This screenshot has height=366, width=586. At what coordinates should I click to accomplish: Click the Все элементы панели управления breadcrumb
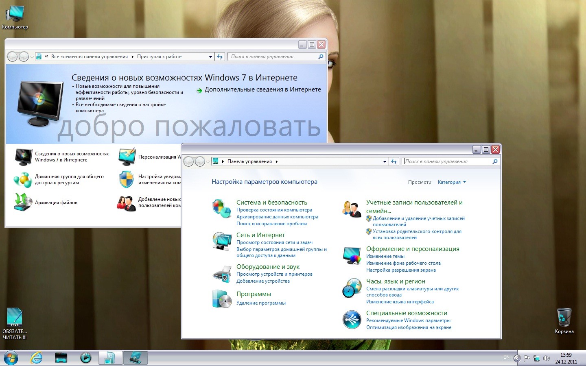click(90, 57)
